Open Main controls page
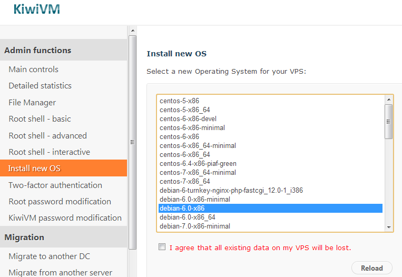The height and width of the screenshot is (277, 402). [x=33, y=70]
